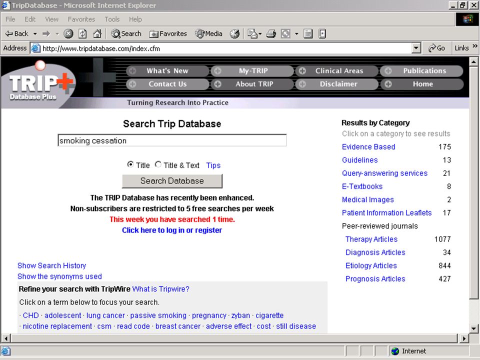The image size is (480, 360).
Task: Click the Windows flag logo throbber
Action: (x=467, y=19)
